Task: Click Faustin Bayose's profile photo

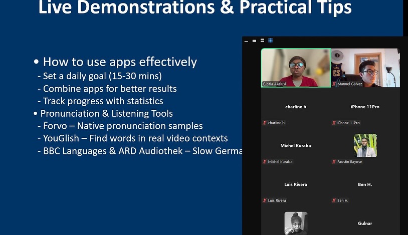Action: tap(365, 145)
